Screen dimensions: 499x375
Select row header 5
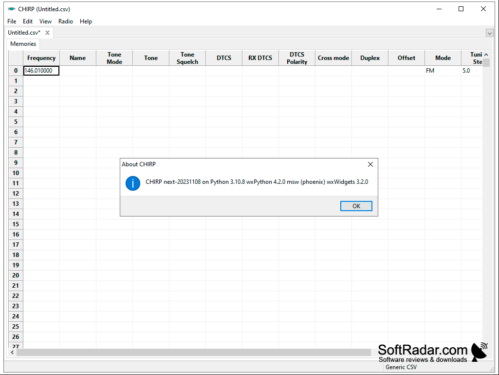[x=16, y=122]
